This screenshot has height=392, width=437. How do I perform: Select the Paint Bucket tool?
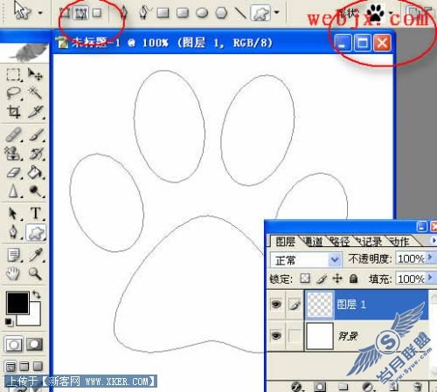(x=36, y=173)
